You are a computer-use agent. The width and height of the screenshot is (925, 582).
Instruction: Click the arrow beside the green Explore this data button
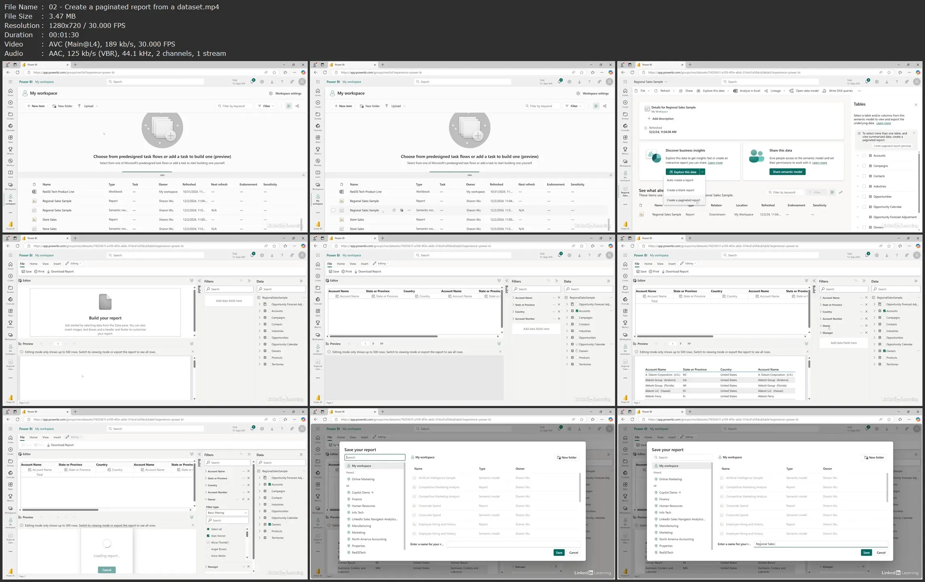(703, 172)
